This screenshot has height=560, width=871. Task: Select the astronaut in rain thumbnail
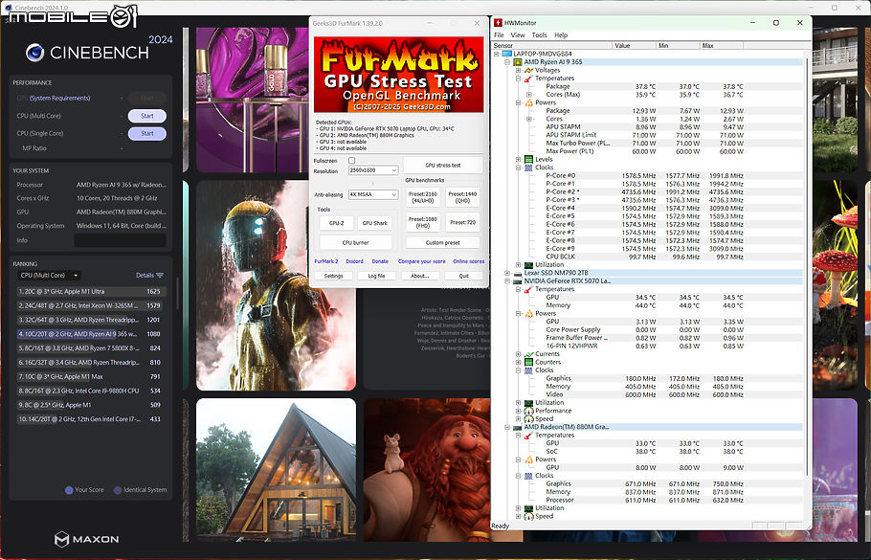276,285
